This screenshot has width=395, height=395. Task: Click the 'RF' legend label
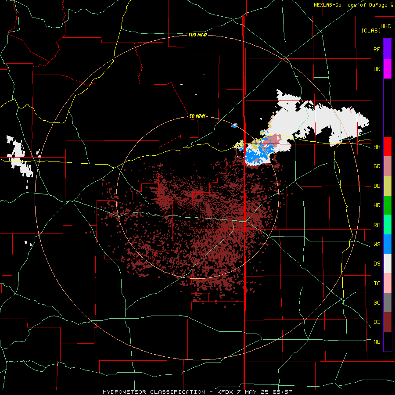377,49
